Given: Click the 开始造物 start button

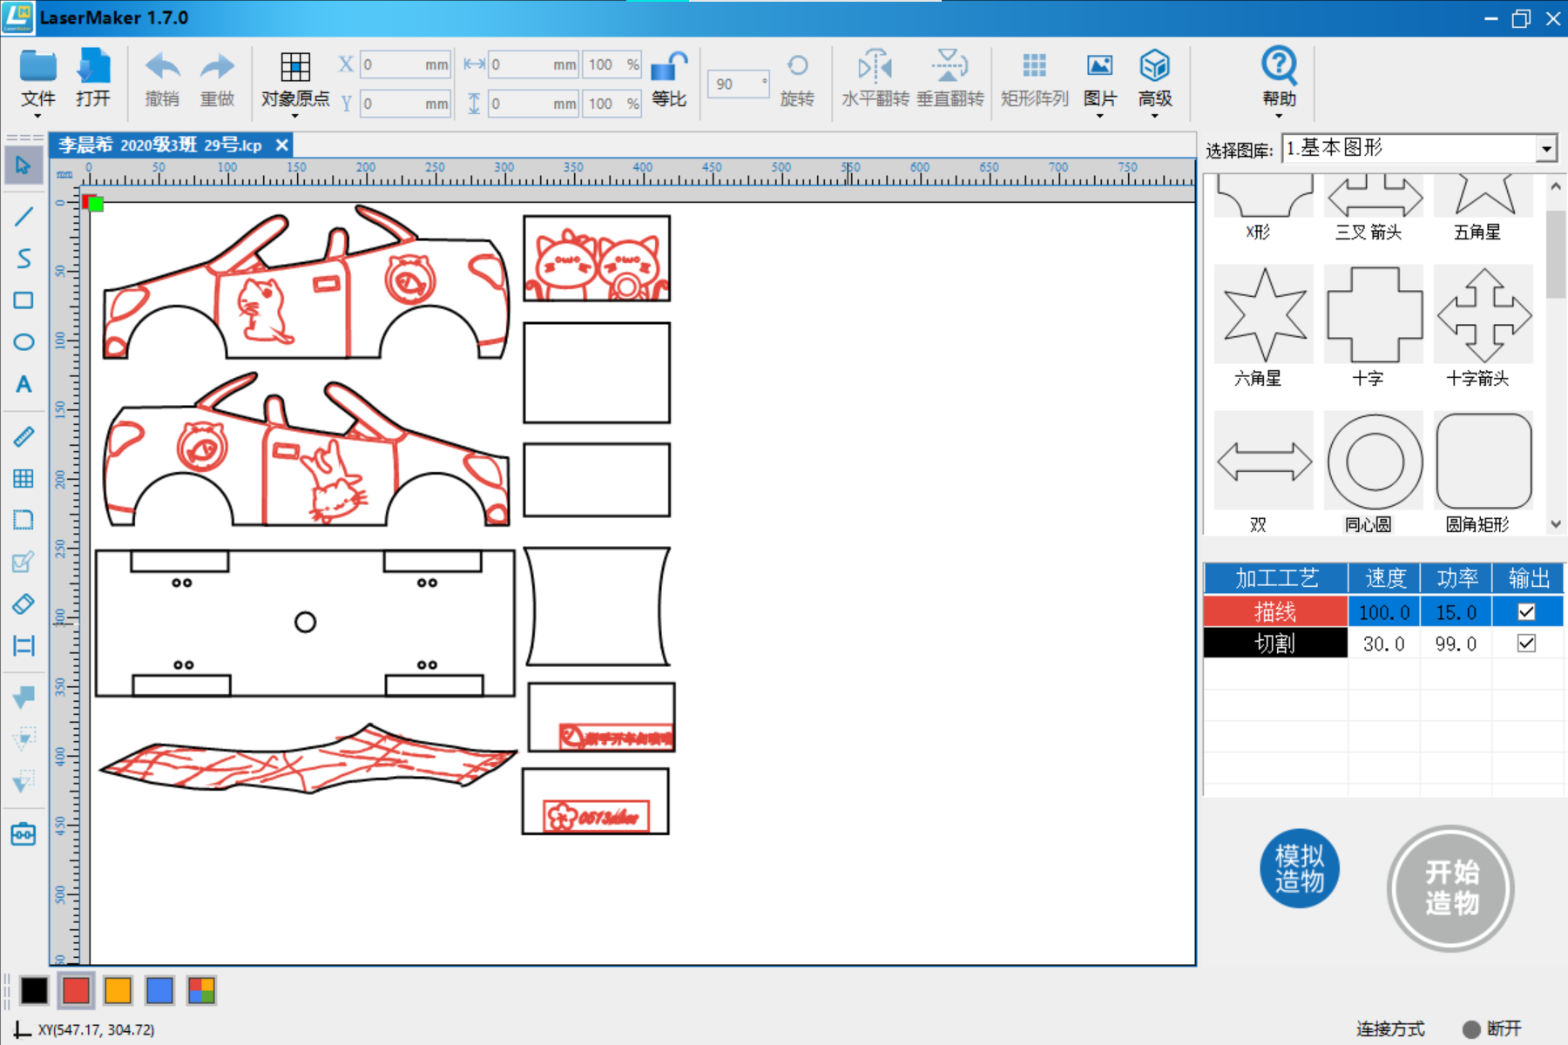Looking at the screenshot, I should [1450, 888].
